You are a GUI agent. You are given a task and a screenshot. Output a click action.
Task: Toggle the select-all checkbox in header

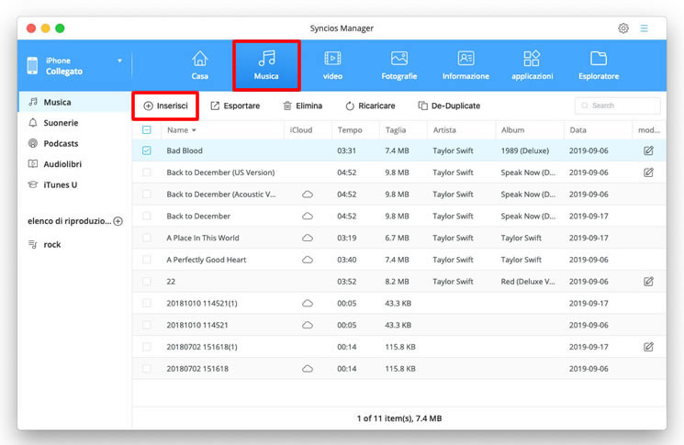coord(147,130)
